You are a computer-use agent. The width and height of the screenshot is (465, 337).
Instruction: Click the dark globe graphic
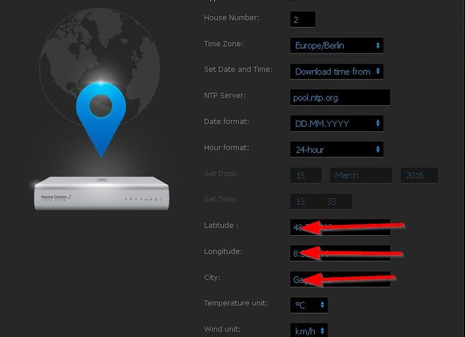coord(100,67)
